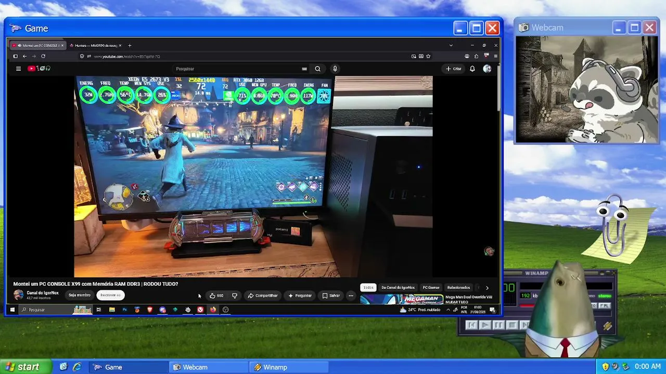Click the Inscrever-se subscribe button

(110, 295)
